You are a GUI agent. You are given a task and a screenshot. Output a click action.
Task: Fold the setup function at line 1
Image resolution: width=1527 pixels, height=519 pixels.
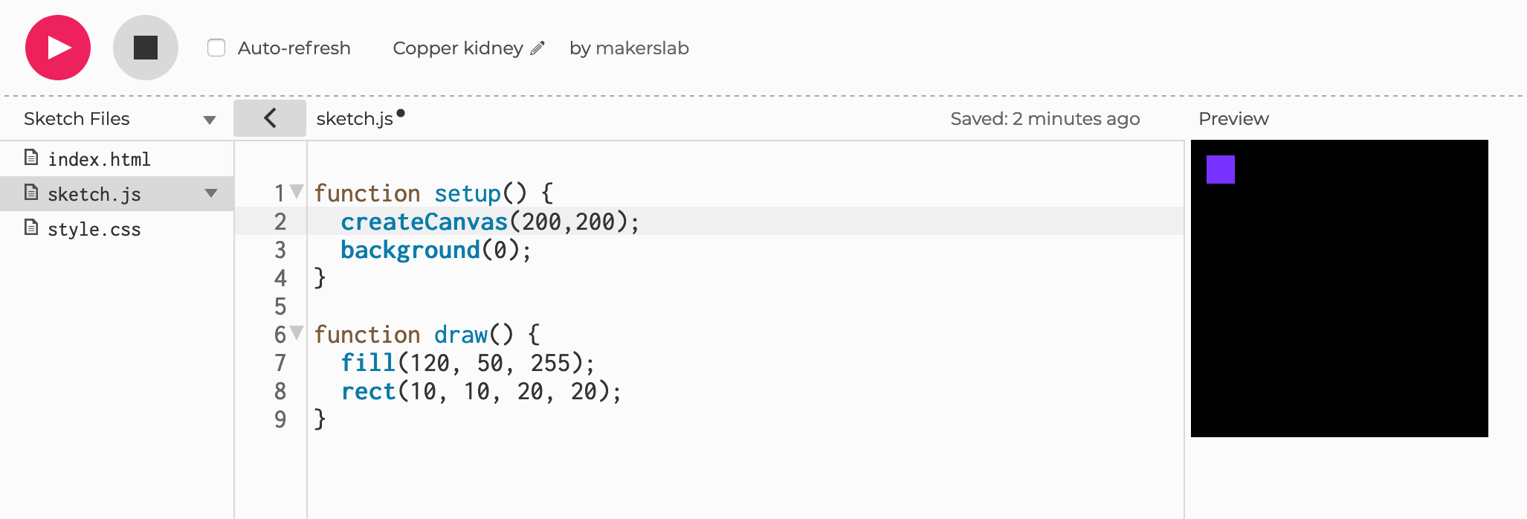click(x=297, y=192)
